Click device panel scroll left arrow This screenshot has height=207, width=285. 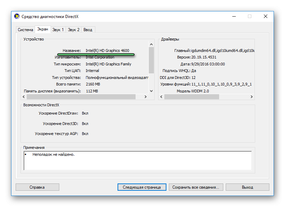pyautogui.click(x=24, y=97)
